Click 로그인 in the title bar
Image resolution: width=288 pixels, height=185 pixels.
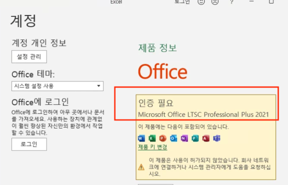click(x=182, y=2)
